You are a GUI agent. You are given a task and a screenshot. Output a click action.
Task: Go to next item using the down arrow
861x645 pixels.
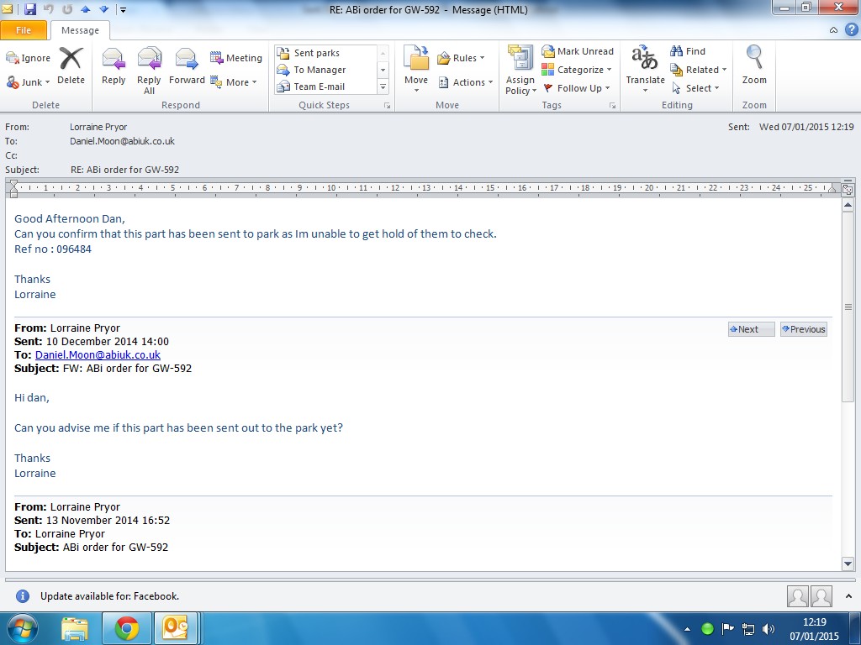103,9
